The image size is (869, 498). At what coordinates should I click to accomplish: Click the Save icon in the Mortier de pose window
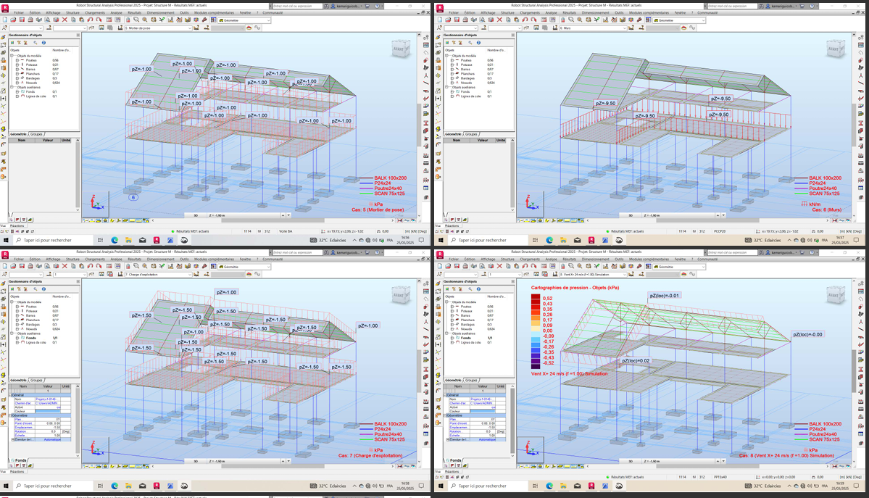click(x=20, y=20)
